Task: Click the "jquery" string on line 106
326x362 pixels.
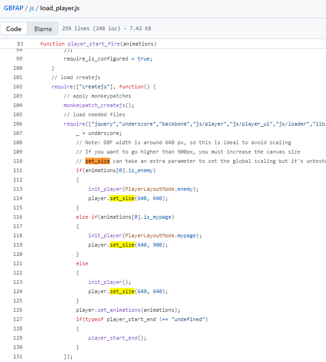Action: pyautogui.click(x=103, y=124)
